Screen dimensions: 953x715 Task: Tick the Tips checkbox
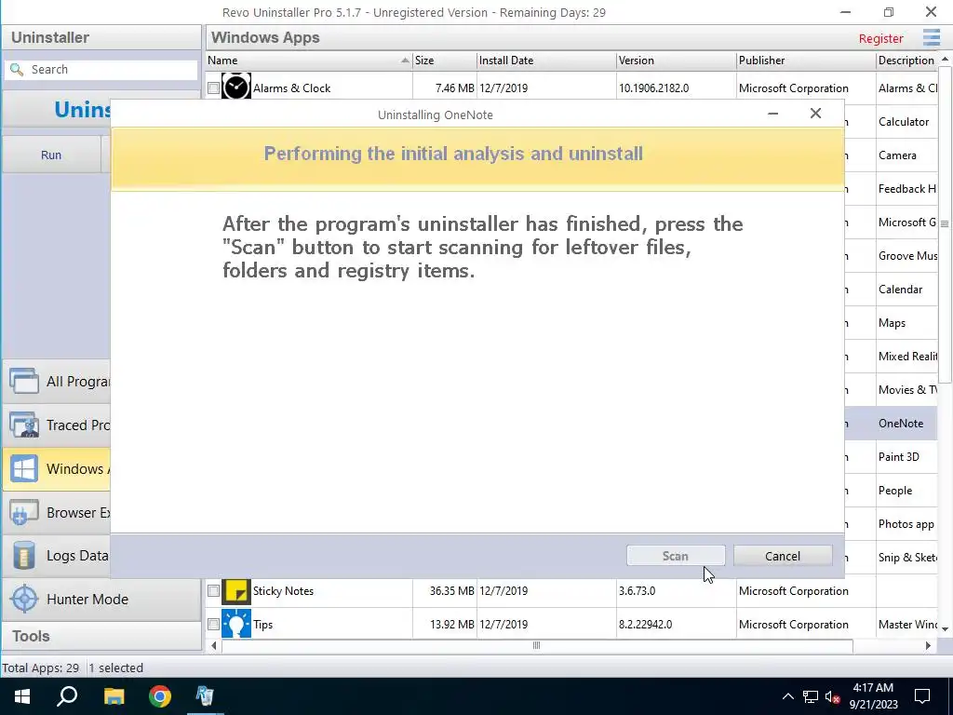pyautogui.click(x=213, y=625)
